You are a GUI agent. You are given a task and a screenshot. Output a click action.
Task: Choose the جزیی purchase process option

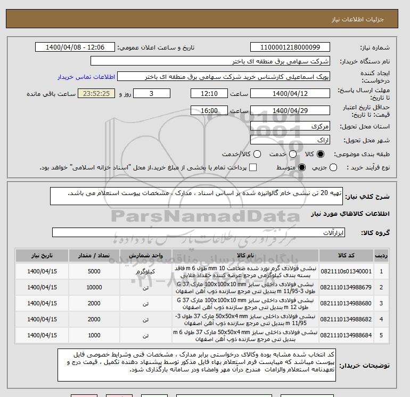[x=333, y=167]
